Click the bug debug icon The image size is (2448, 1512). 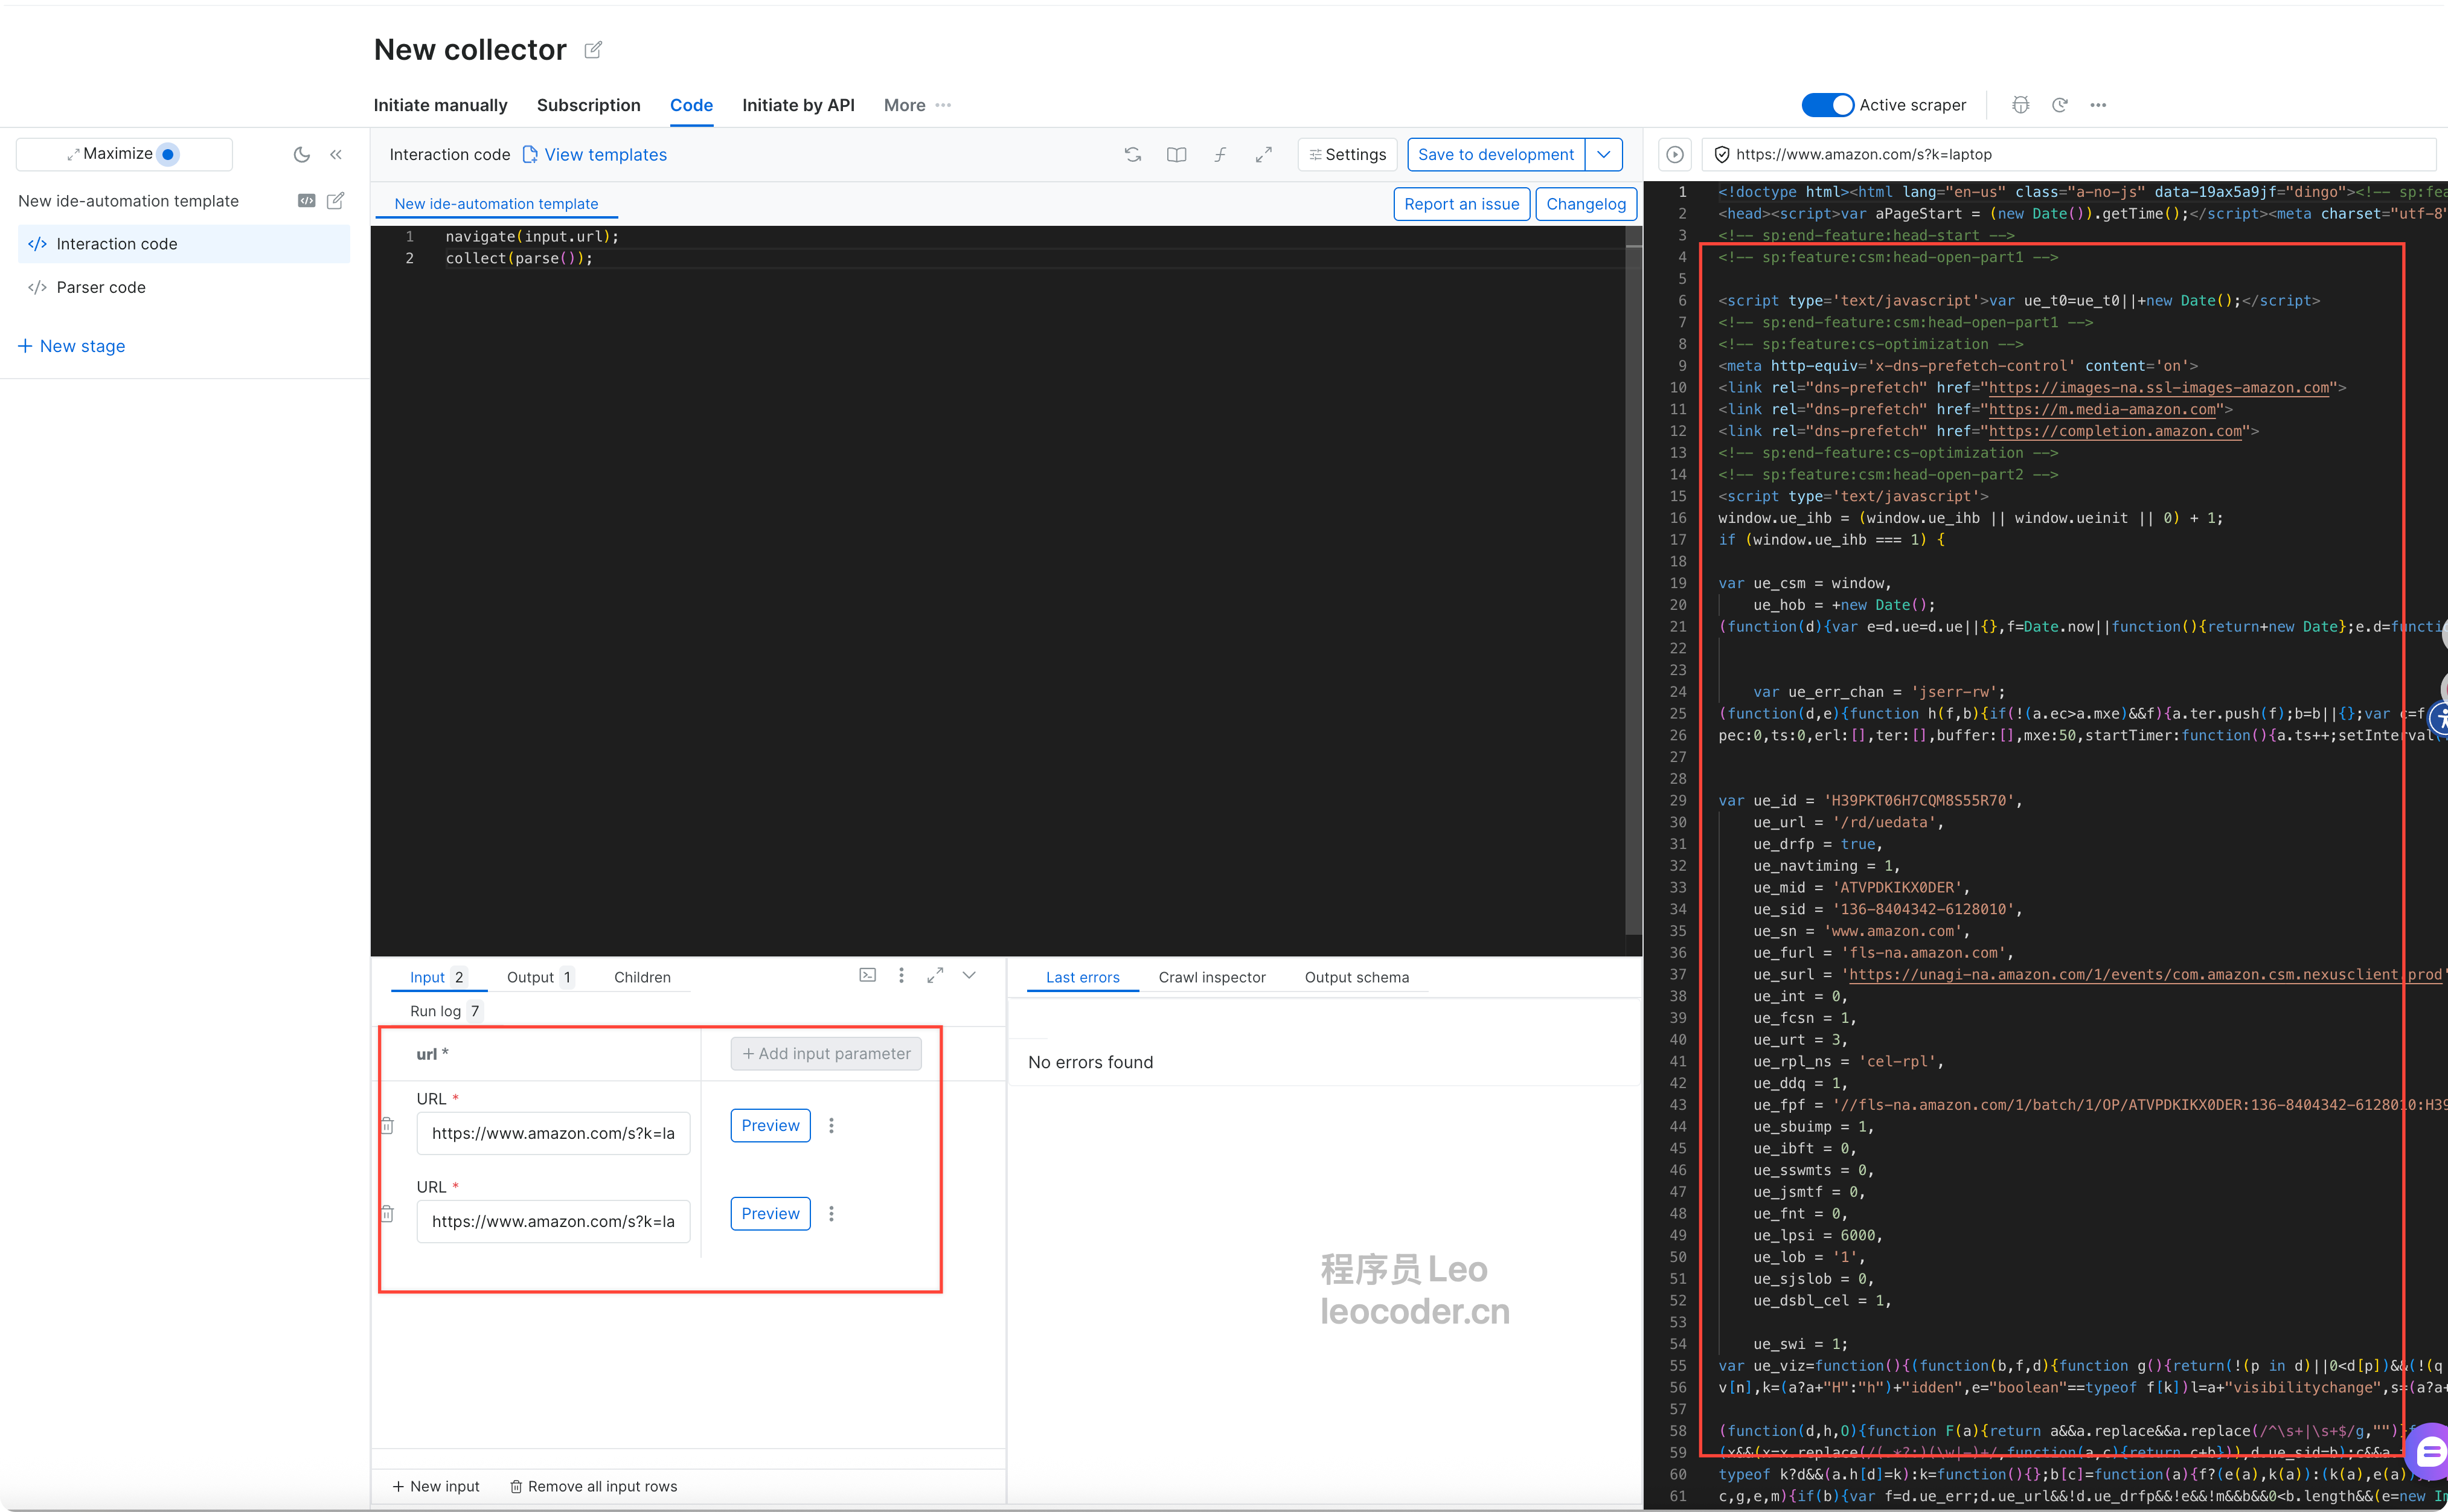coord(2020,105)
